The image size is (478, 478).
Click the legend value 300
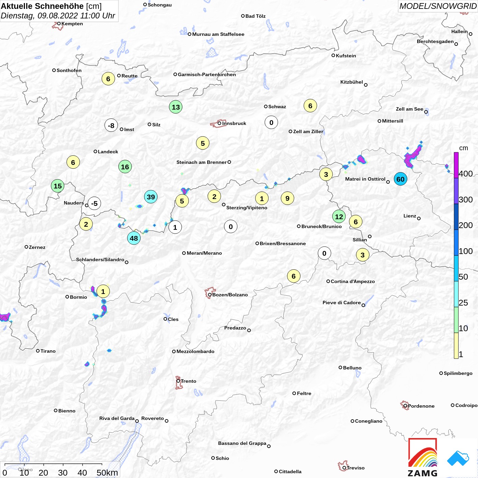click(x=466, y=200)
